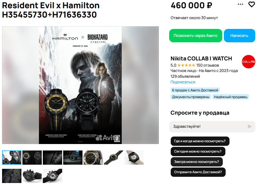This screenshot has width=262, height=191.
Task: Subscribe to seller via Подписаться link
Action: [x=183, y=82]
